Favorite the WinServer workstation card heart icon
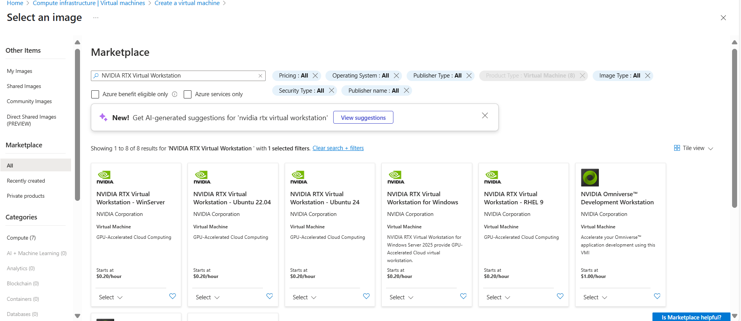Viewport: 741px width, 321px height. pyautogui.click(x=172, y=296)
